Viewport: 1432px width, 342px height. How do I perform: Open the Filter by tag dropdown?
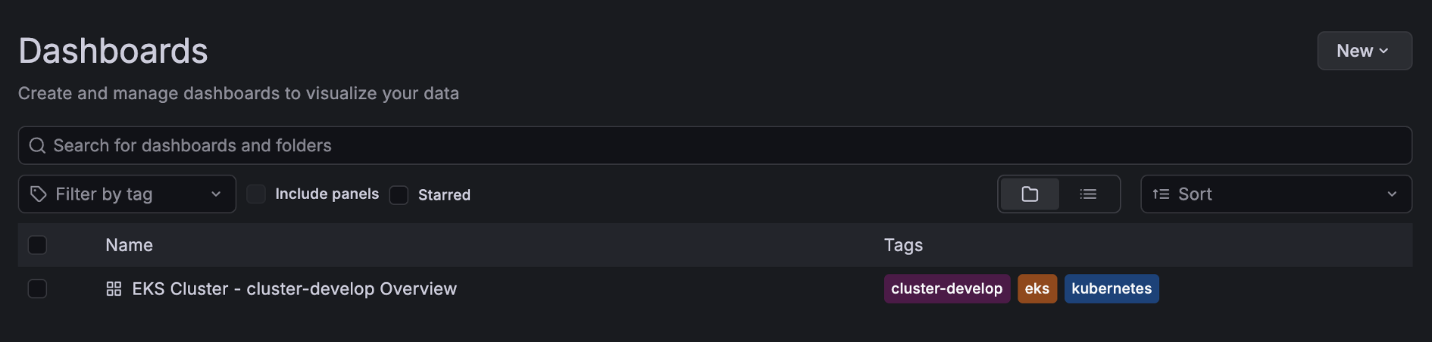point(127,194)
